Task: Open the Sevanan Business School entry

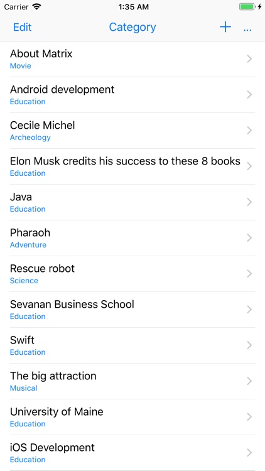Action: click(132, 310)
